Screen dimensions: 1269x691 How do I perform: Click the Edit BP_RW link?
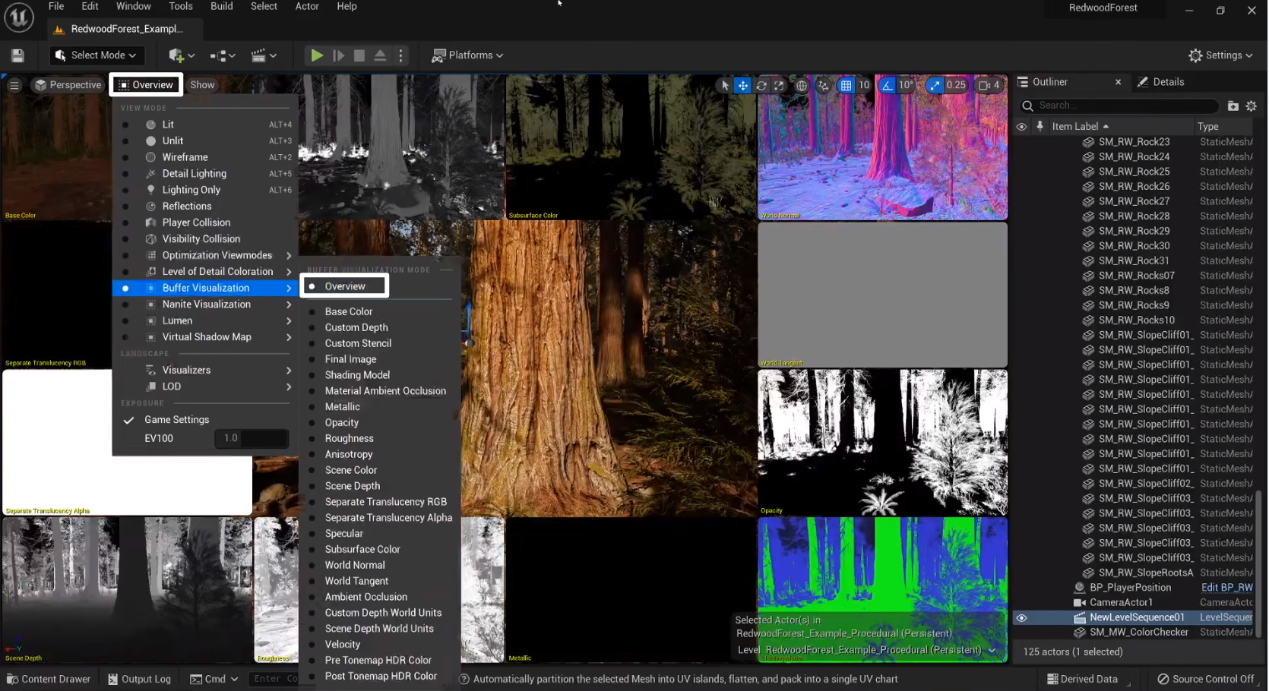[1226, 588]
